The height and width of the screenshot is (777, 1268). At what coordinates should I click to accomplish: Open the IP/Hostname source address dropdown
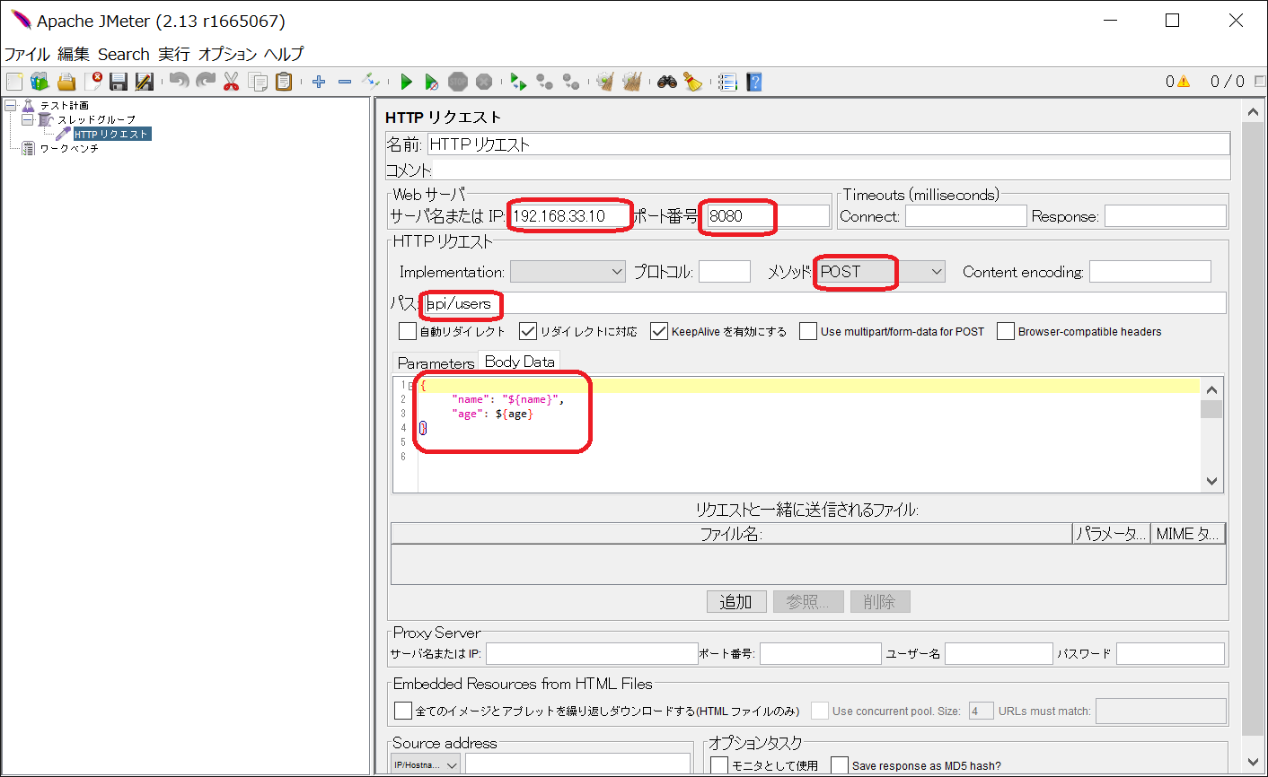426,764
